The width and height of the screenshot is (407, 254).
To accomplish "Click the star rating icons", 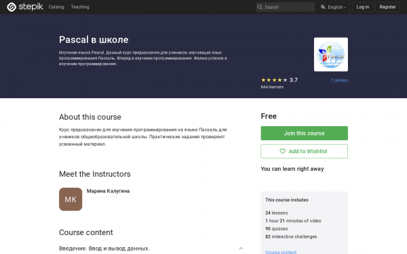I will pyautogui.click(x=274, y=80).
